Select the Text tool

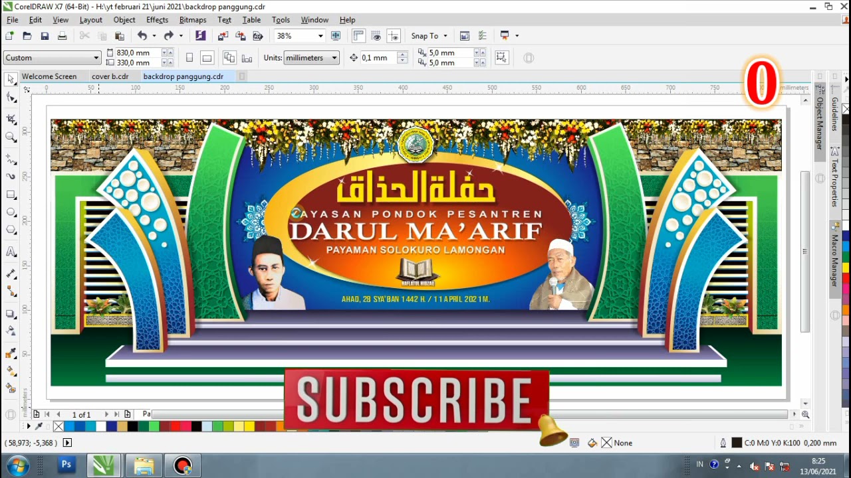coord(11,252)
